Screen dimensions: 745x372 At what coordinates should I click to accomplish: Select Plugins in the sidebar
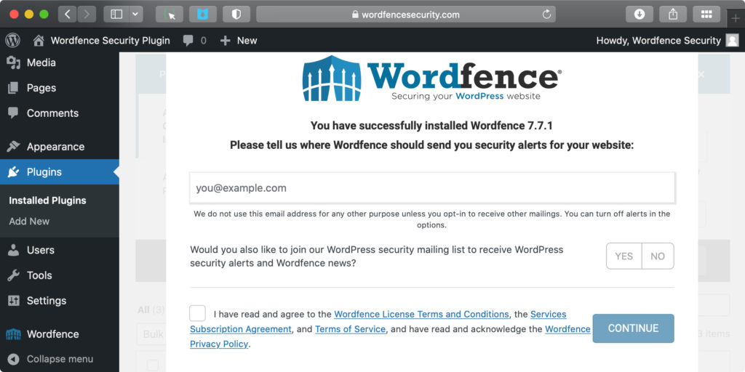(x=60, y=171)
